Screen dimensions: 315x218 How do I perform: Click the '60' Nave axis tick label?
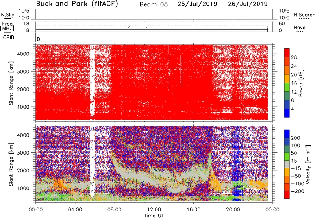pyautogui.click(x=282, y=24)
